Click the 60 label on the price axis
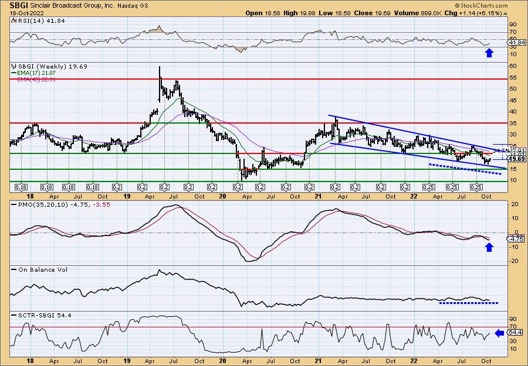The width and height of the screenshot is (528, 366). coord(513,66)
